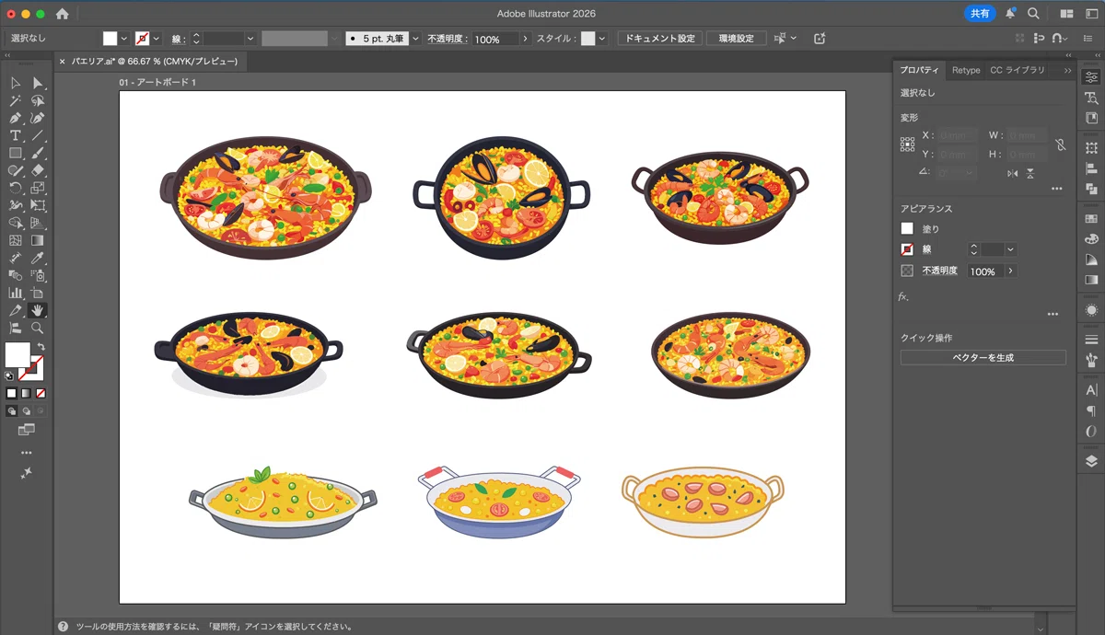This screenshot has height=635, width=1105.
Task: Select the Direct Selection tool
Action: pyautogui.click(x=38, y=83)
